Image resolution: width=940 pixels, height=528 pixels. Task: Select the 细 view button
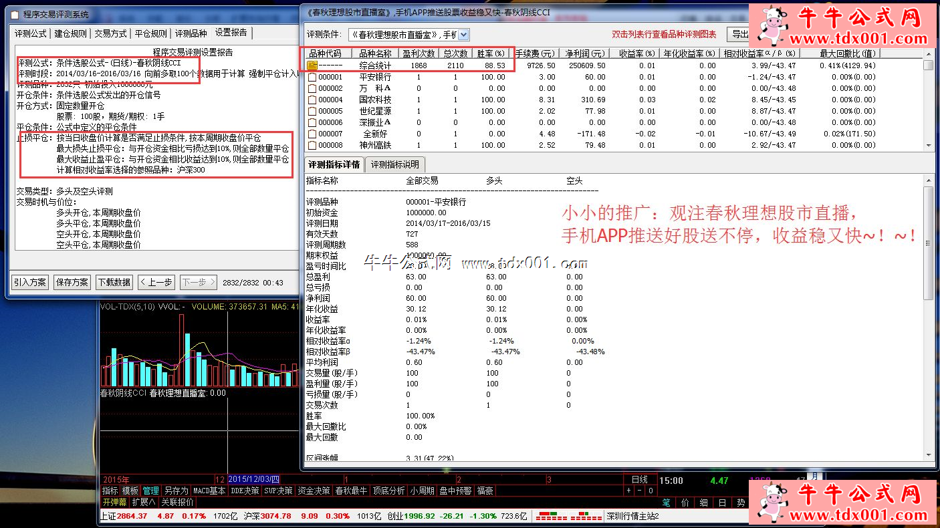click(703, 502)
